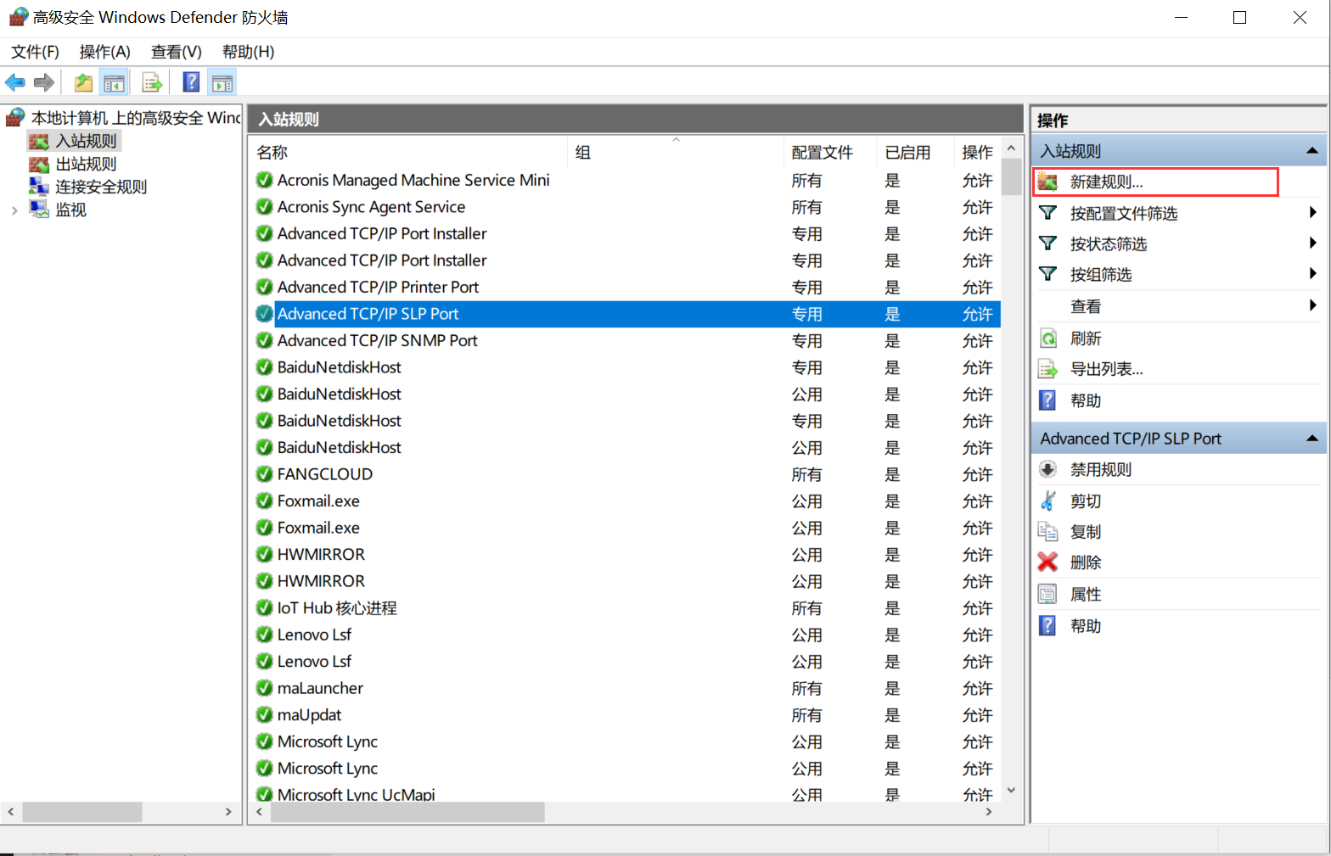Screen dimensions: 1331x856
Task: Click 帮助 under 入站规则 actions
Action: click(1086, 400)
